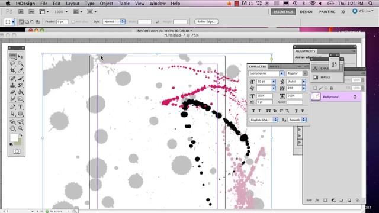
Task: Select the Rectangular Marquee tool
Action: (x=12, y=57)
